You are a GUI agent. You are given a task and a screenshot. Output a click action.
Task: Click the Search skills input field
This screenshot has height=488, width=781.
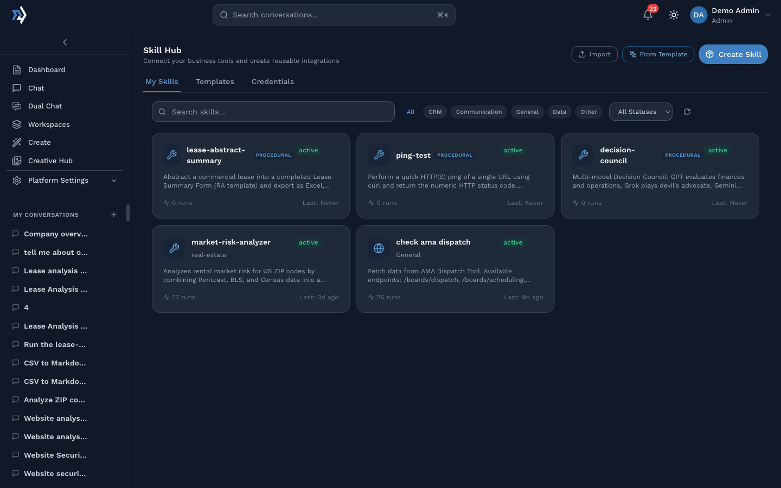coord(273,112)
